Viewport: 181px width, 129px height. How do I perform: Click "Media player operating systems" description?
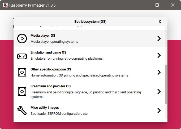(54, 41)
